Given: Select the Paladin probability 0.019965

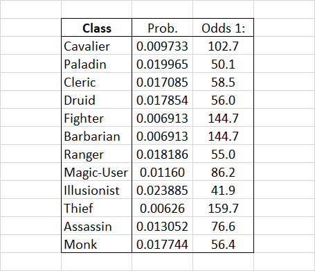Looking at the screenshot, I should [x=162, y=64].
